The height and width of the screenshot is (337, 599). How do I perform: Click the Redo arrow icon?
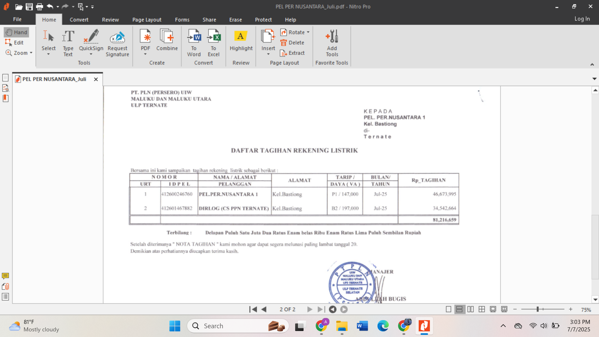pos(65,6)
